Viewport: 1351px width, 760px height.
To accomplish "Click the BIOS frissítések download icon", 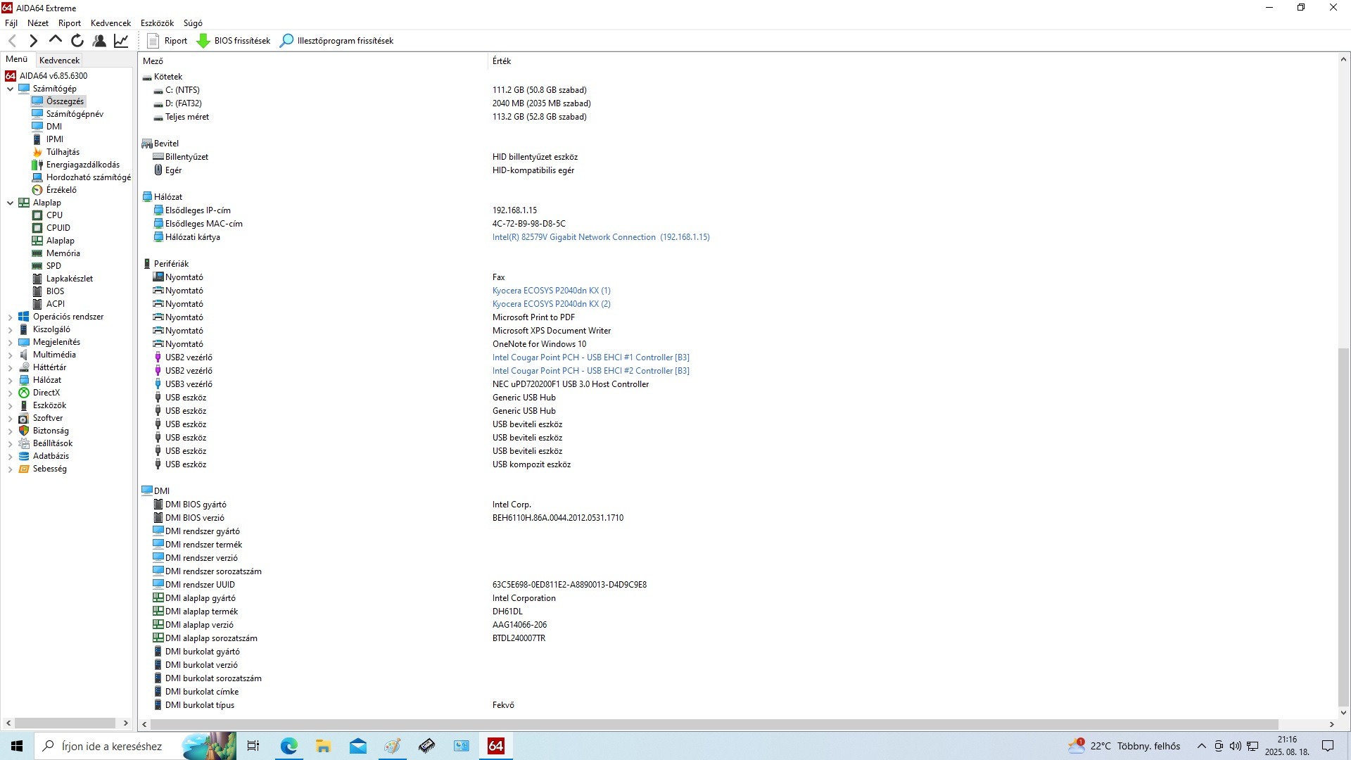I will 203,41.
